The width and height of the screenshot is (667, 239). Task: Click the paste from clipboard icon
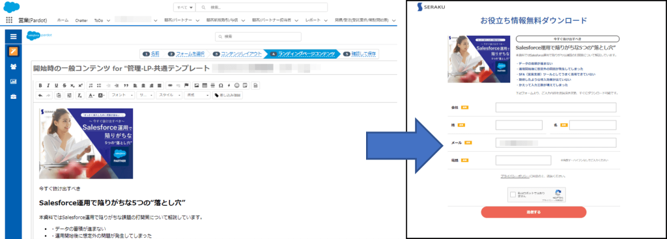[x=59, y=95]
